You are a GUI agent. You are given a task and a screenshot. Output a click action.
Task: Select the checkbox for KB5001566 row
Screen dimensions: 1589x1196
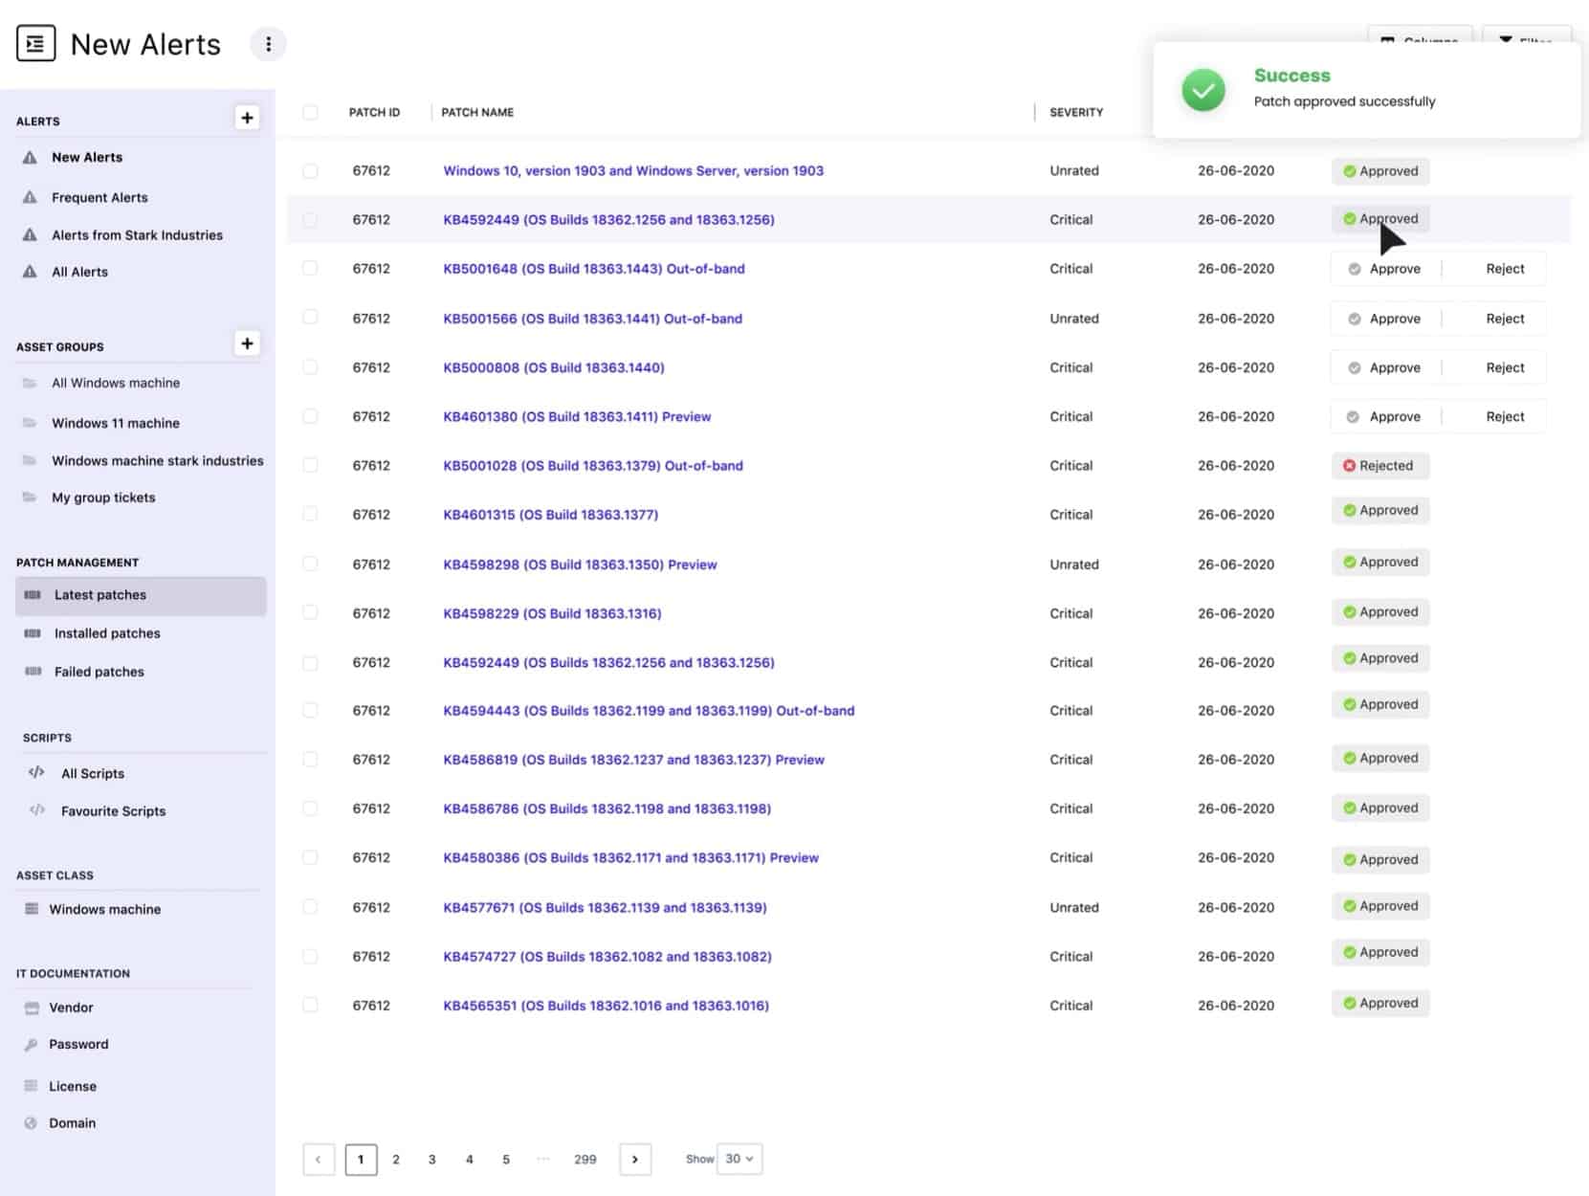(x=310, y=318)
